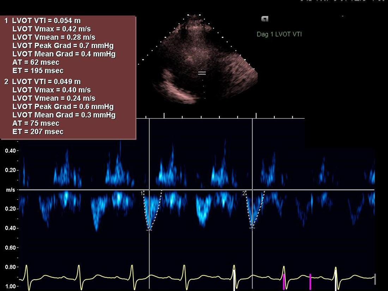Click the m/s baseline label on velocity scale
The height and width of the screenshot is (291, 388).
11,190
